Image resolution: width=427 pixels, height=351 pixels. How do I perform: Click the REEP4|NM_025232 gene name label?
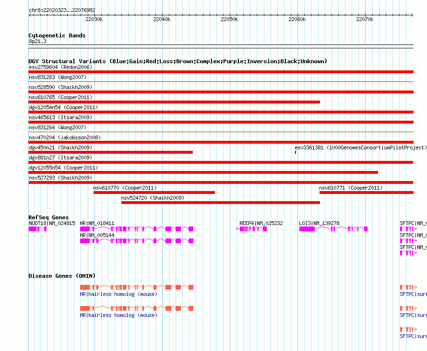[261, 223]
